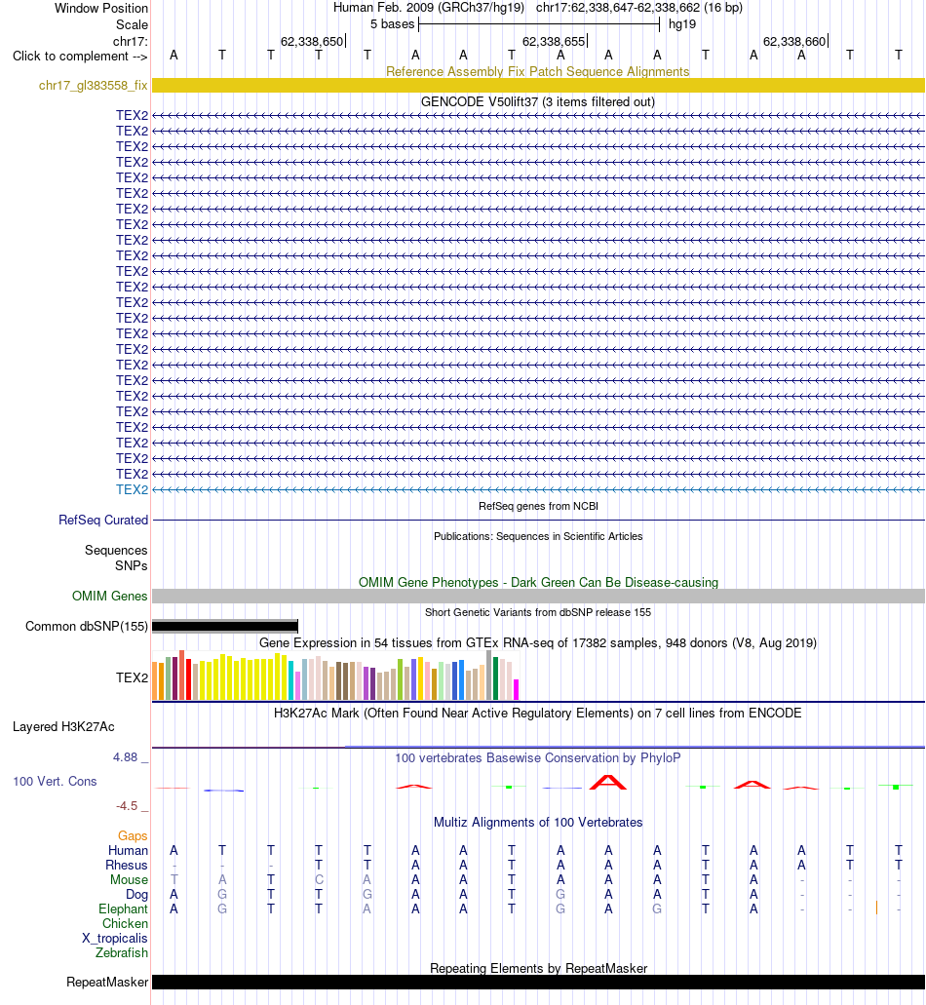Open the 'RefSeq genes from NCBI' title
The height and width of the screenshot is (1005, 926).
pos(538,506)
